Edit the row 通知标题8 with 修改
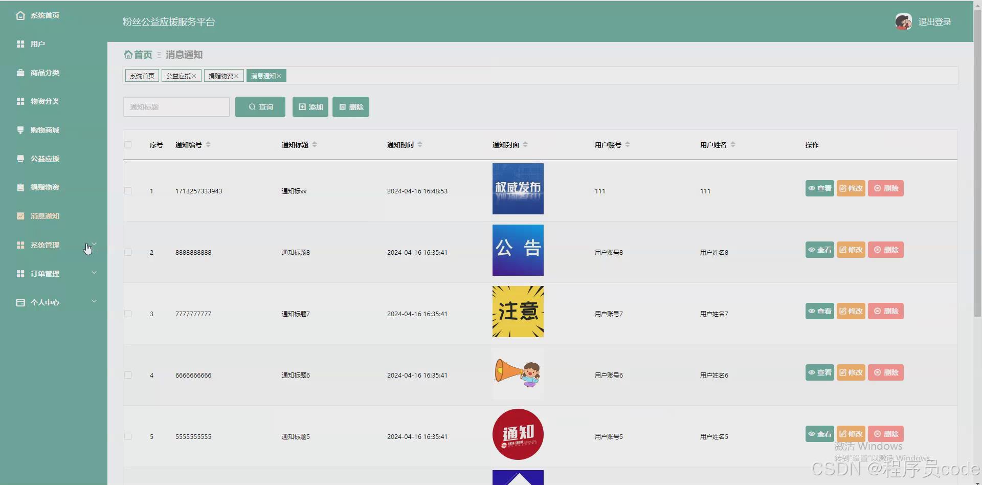 [x=851, y=250]
